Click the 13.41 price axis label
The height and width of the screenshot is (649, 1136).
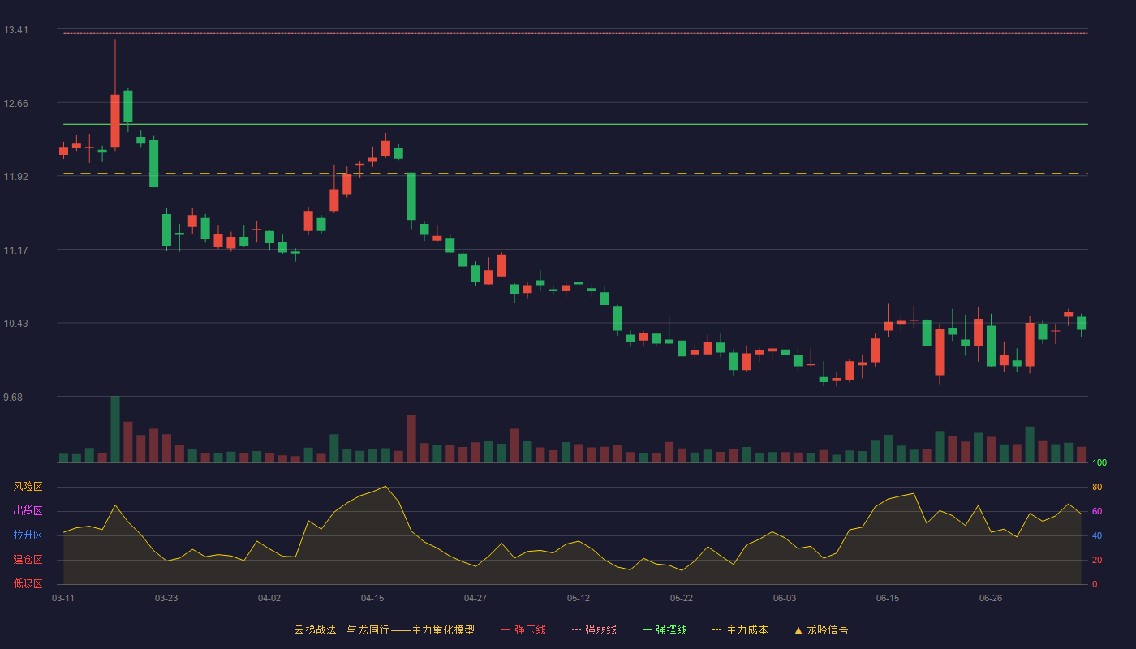pos(15,30)
